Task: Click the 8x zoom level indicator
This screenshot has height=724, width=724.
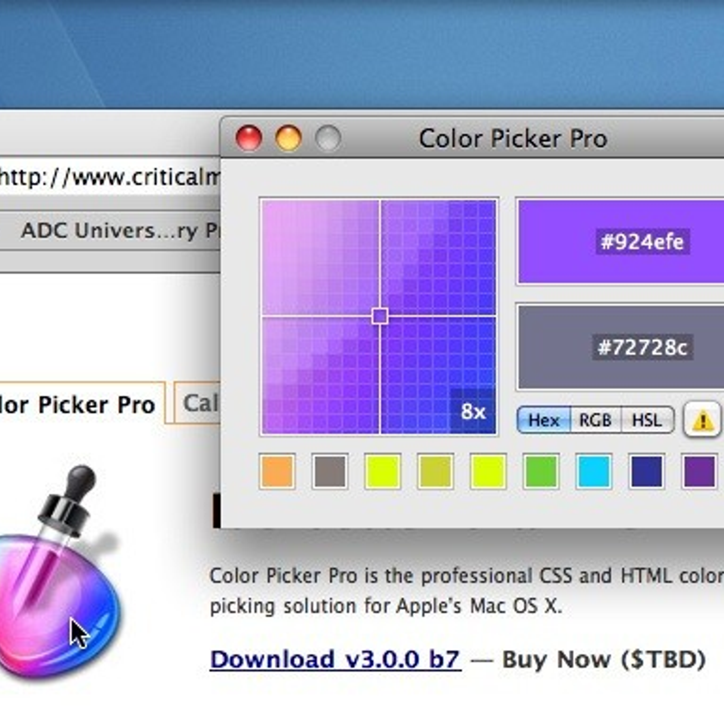Action: coord(473,411)
